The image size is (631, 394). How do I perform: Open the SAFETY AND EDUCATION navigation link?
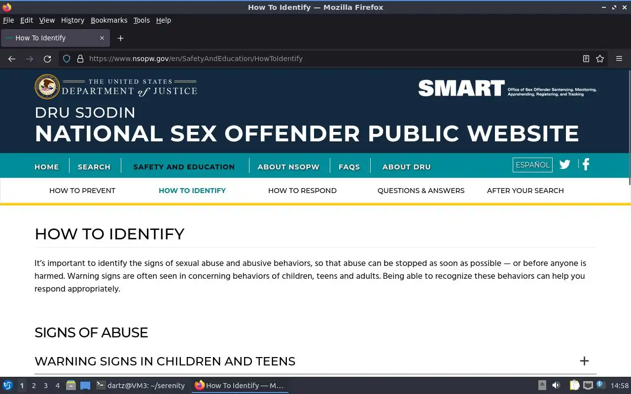pos(184,167)
